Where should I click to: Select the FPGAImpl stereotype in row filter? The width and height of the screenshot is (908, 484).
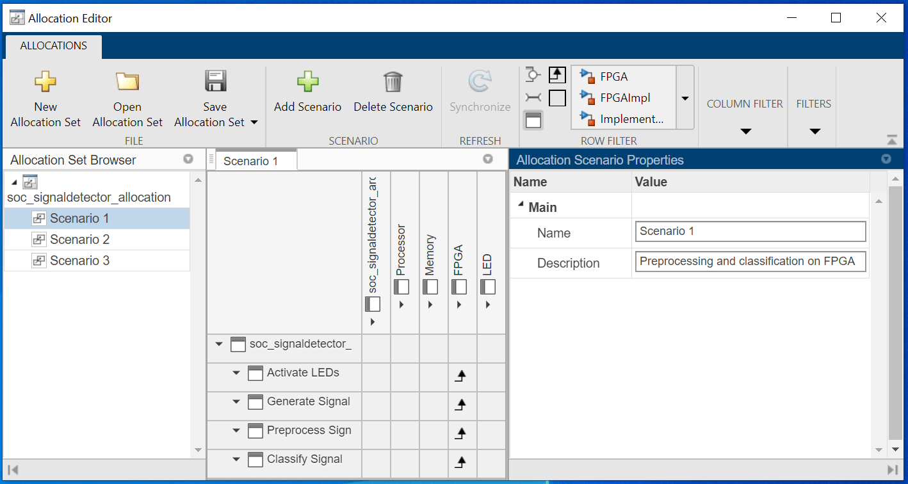623,97
